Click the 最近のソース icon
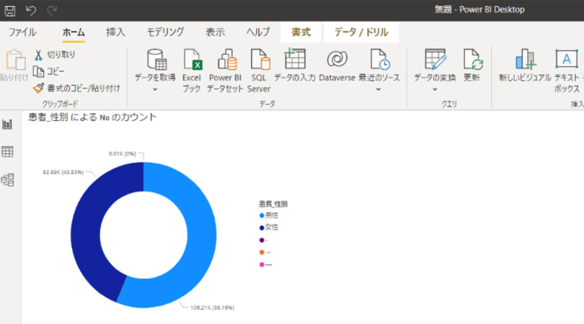 tap(379, 60)
